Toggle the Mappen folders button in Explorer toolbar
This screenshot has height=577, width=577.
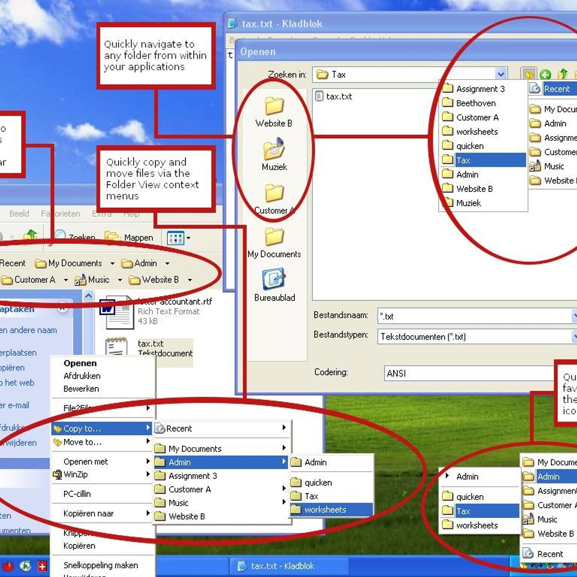[x=129, y=237]
